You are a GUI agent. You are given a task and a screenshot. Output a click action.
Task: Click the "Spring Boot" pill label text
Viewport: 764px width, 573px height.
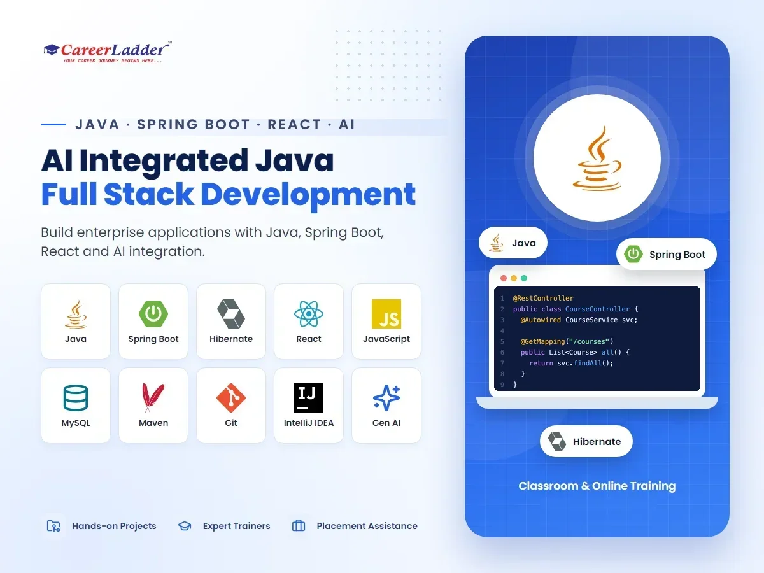tap(677, 255)
